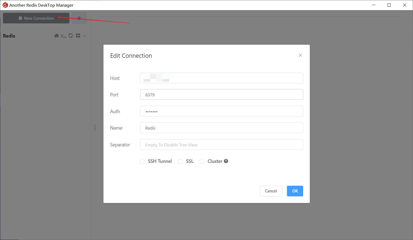This screenshot has height=240, width=413.
Task: Enable the Cluster checkbox
Action: pyautogui.click(x=202, y=162)
